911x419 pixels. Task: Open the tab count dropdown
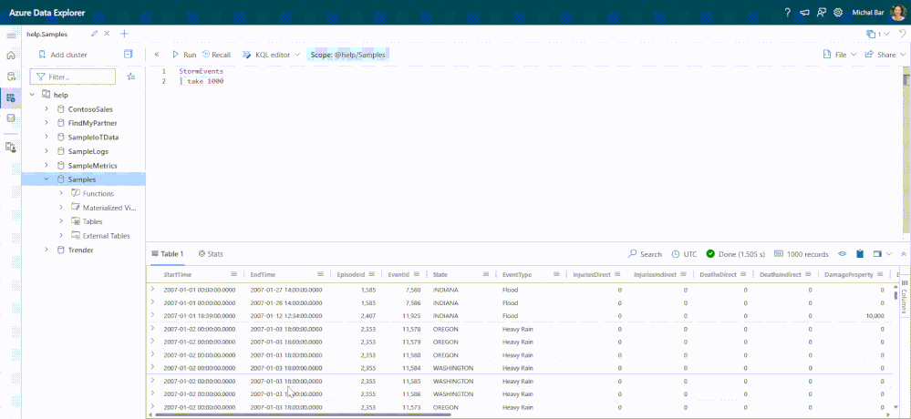pos(878,34)
